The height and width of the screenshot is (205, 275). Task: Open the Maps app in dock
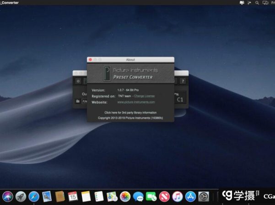(x=112, y=196)
